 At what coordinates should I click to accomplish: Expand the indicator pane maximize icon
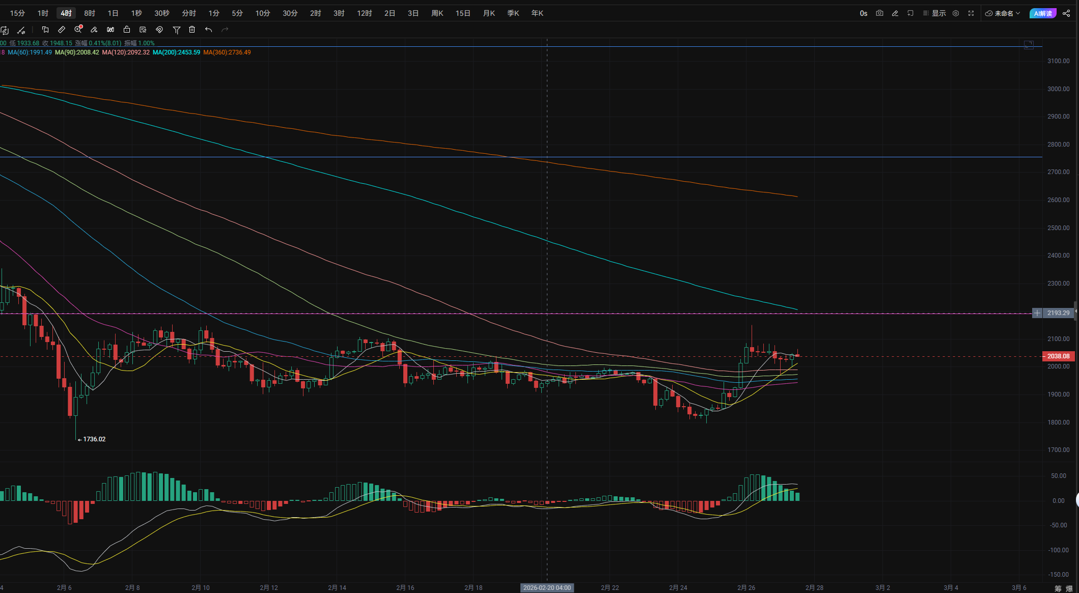click(1029, 45)
